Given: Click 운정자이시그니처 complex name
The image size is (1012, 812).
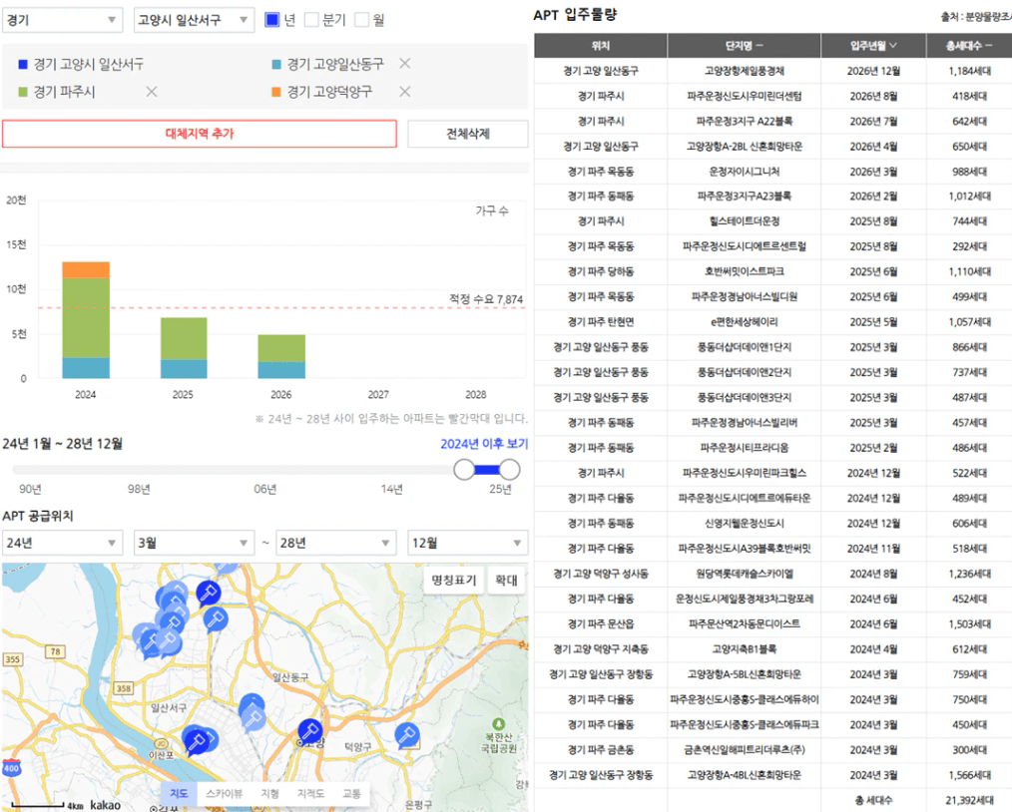Looking at the screenshot, I should [x=745, y=172].
